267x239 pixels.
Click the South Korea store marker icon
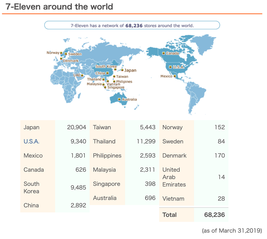click(115, 69)
